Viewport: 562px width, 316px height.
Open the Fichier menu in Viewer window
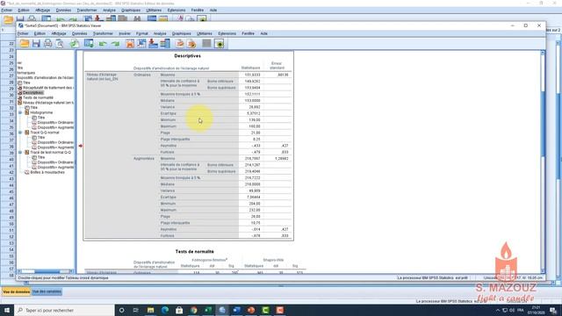pyautogui.click(x=23, y=33)
